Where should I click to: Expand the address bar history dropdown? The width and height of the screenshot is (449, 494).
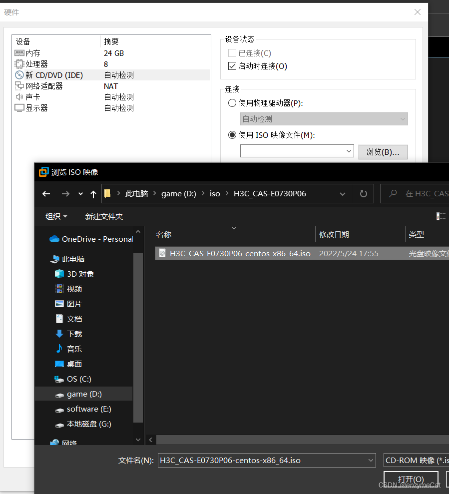(x=343, y=194)
